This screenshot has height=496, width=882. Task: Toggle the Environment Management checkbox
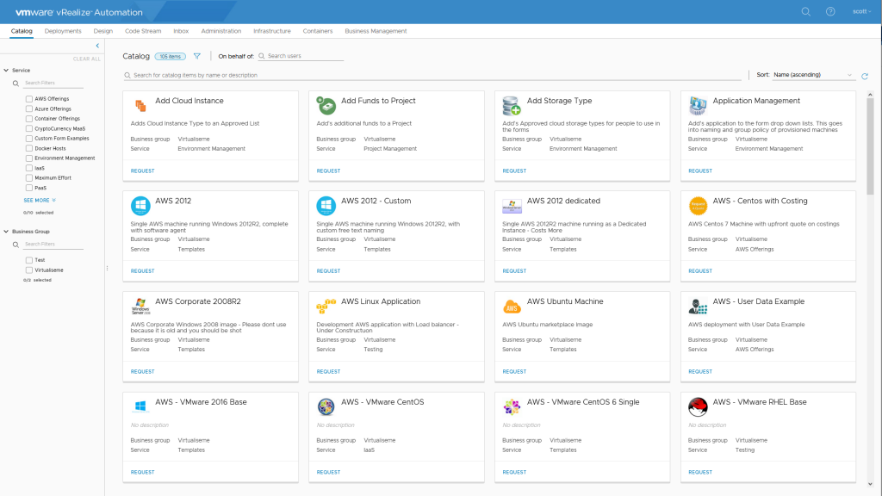[x=28, y=158]
